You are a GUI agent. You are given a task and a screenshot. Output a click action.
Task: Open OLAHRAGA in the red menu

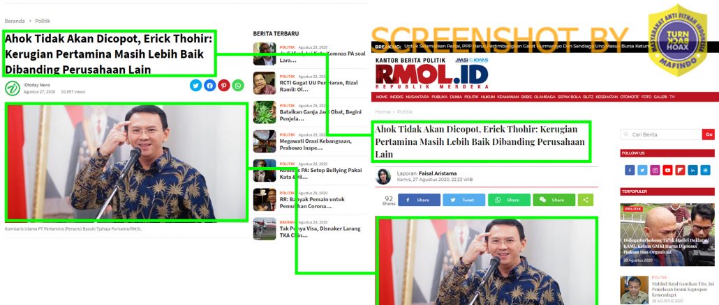pos(544,97)
